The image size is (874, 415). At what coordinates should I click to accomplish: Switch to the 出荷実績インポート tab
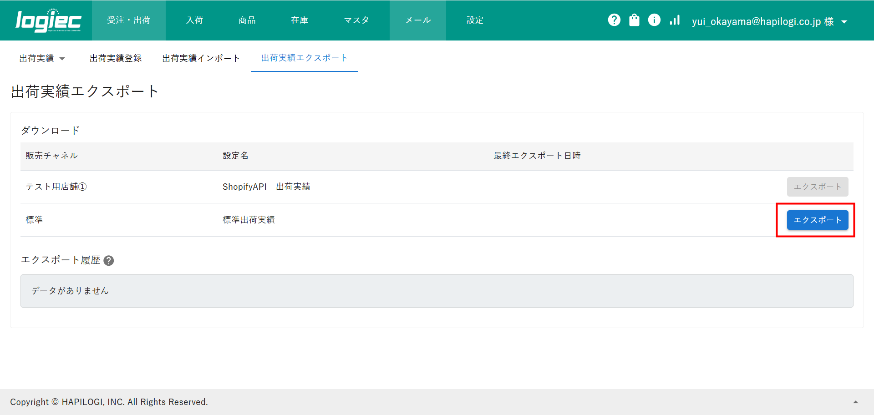click(201, 58)
